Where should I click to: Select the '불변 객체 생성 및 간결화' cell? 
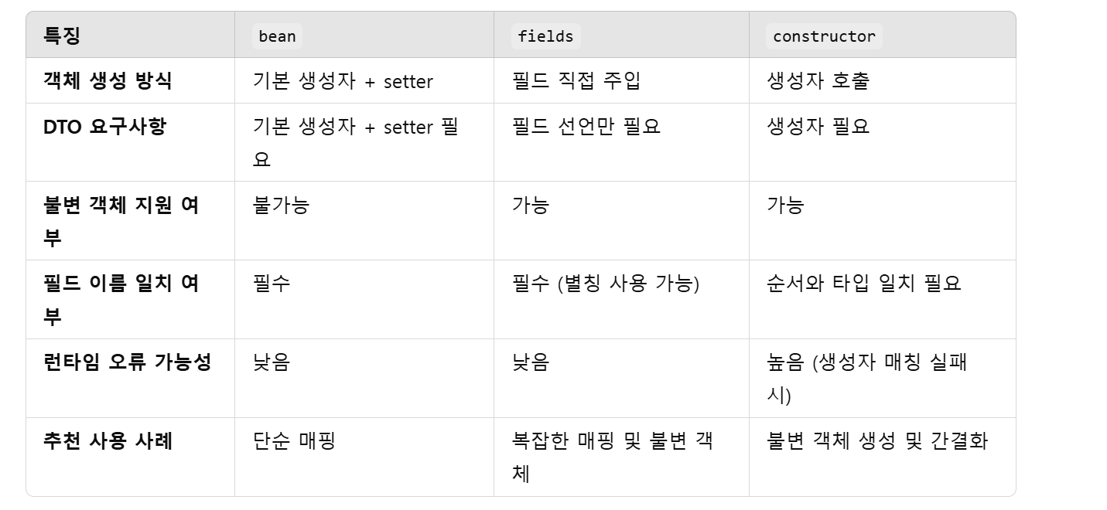(877, 440)
